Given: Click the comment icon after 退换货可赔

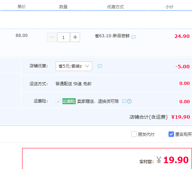Looking at the screenshot, I should click(124, 101).
